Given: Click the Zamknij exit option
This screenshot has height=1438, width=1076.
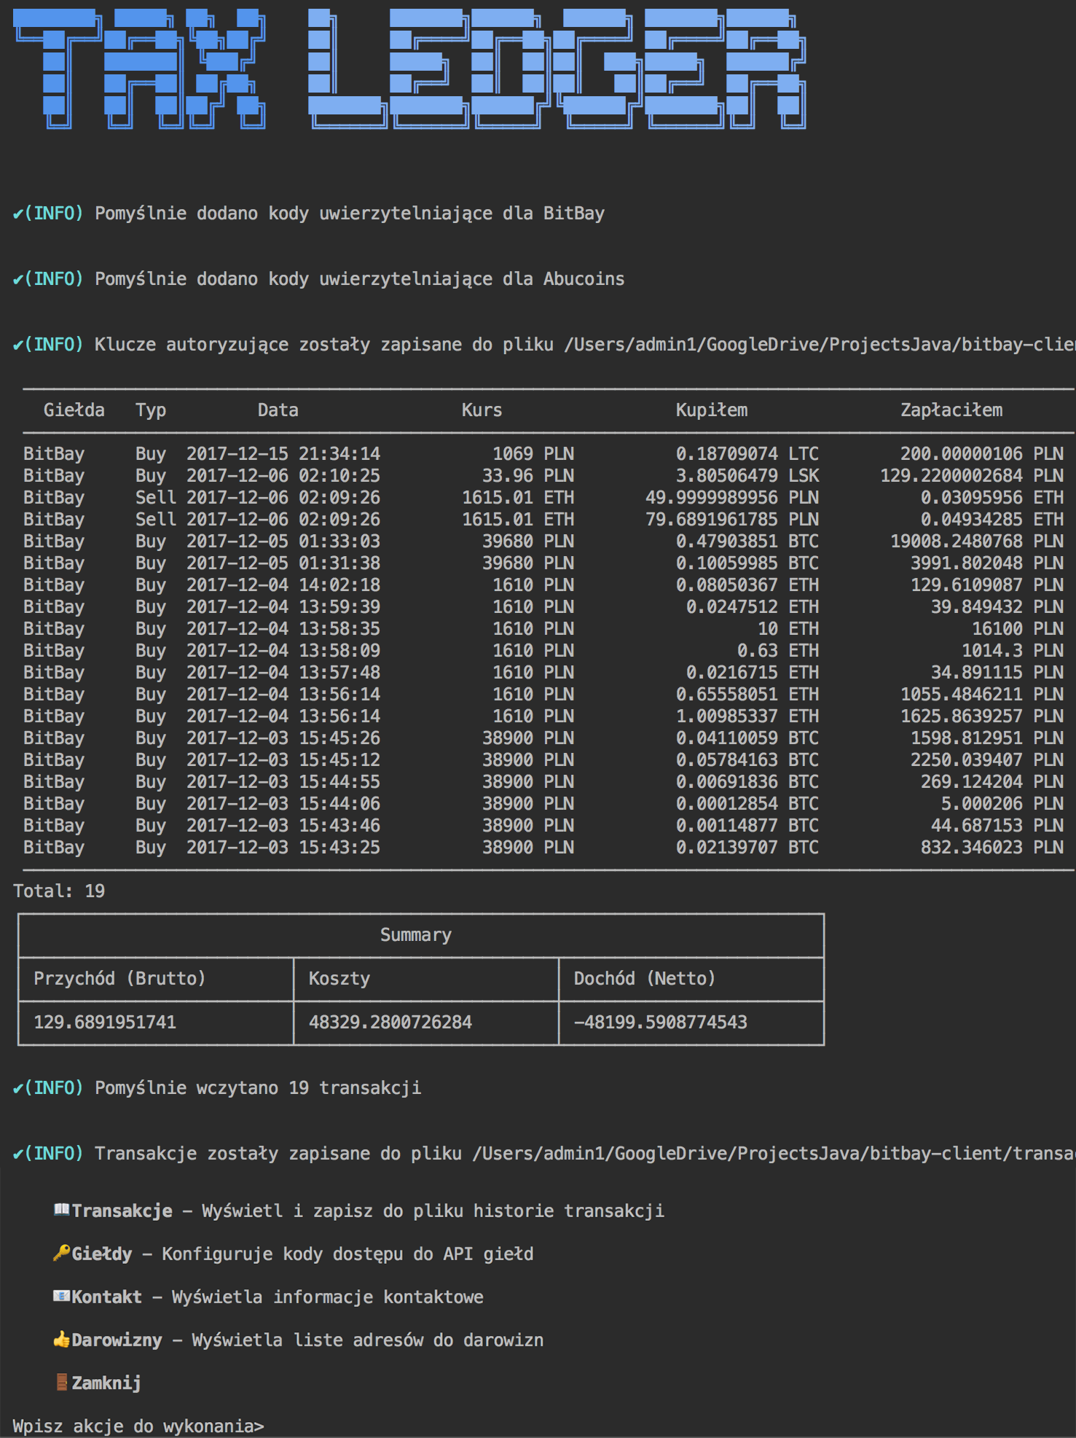Looking at the screenshot, I should point(106,1383).
